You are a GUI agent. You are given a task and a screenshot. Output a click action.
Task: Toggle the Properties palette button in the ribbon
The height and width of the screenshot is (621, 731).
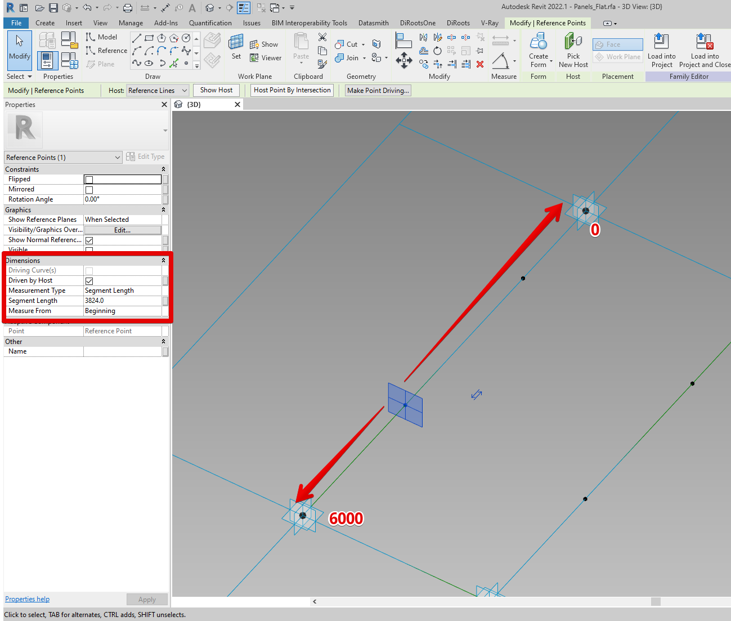(x=47, y=60)
